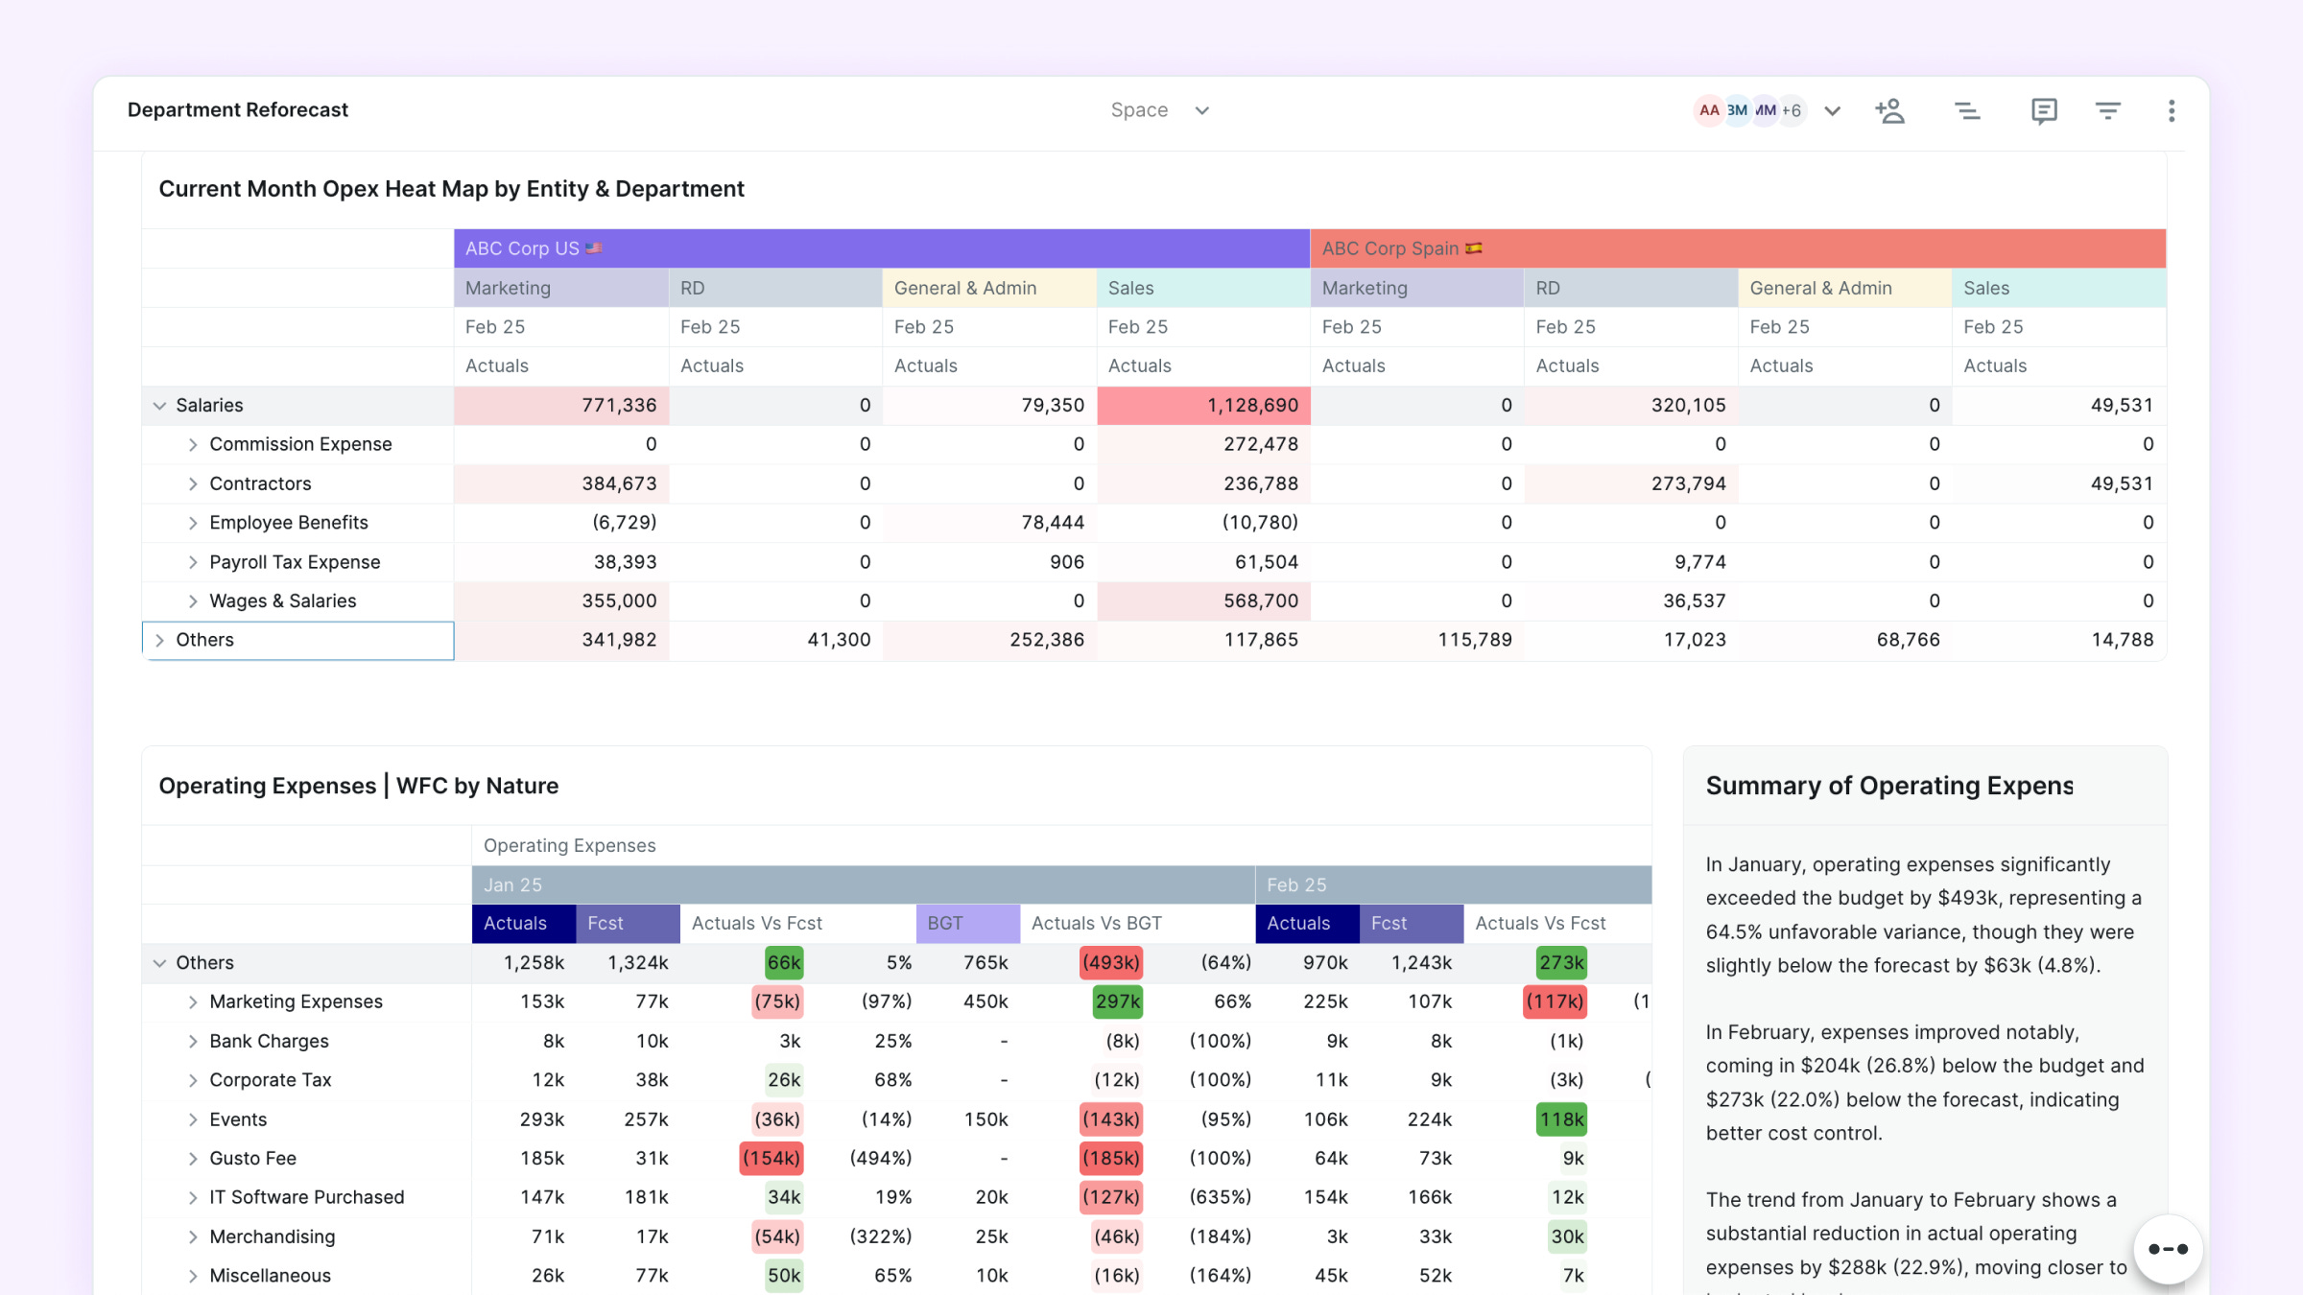
Task: Click the red (493k) variance cell
Action: click(1110, 963)
